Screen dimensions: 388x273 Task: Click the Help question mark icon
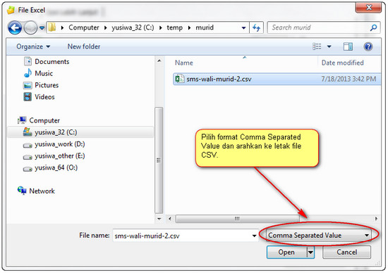click(x=368, y=46)
